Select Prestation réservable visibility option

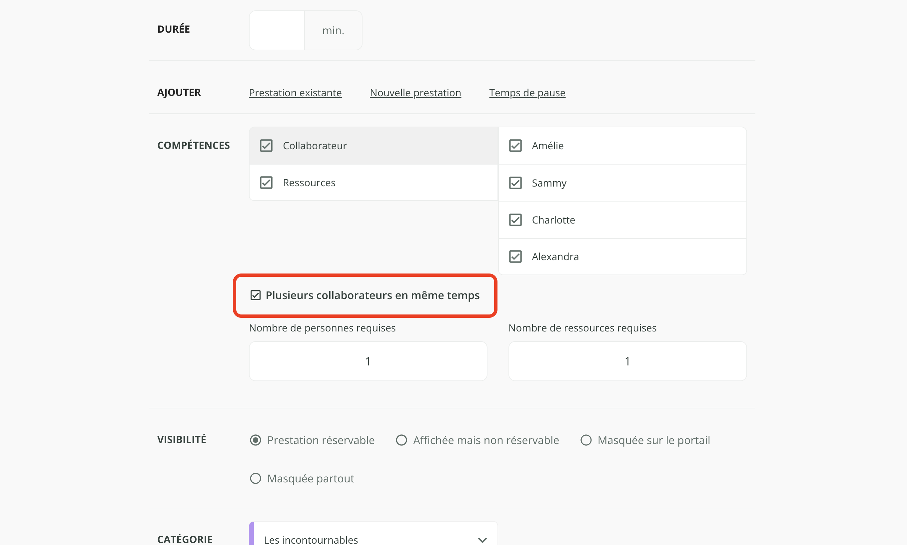tap(255, 440)
